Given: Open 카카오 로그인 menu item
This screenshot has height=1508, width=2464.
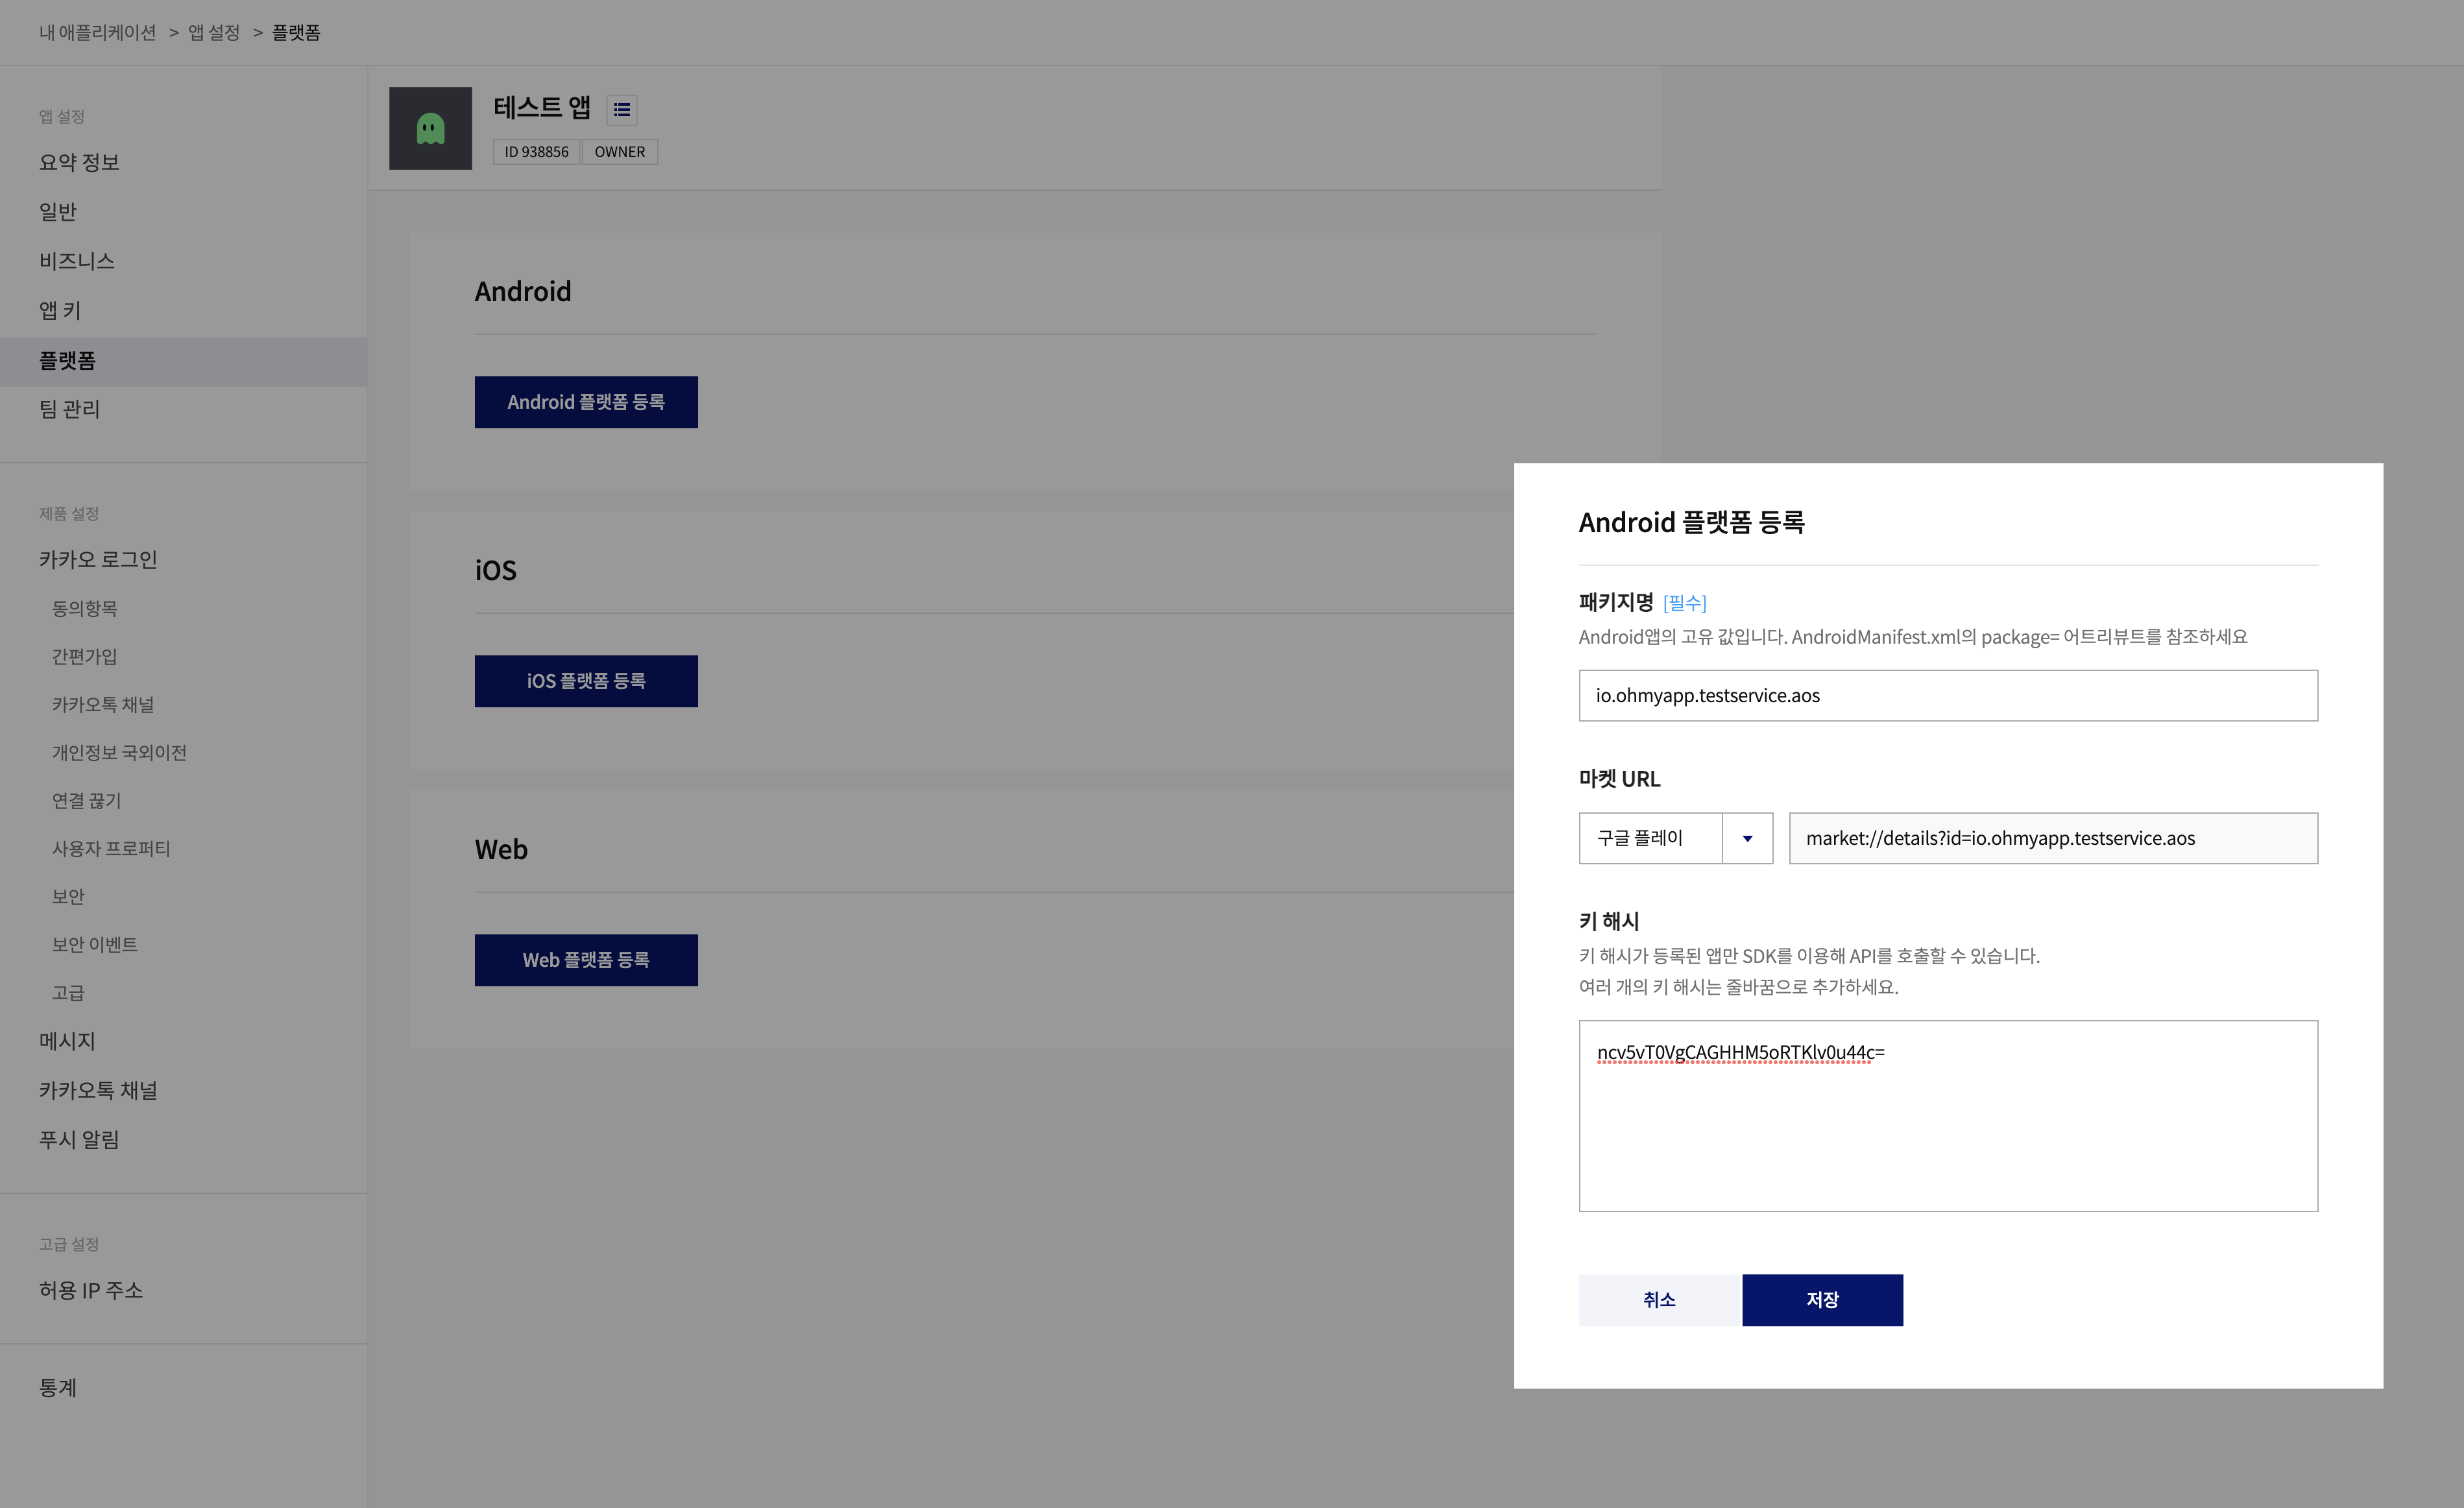Looking at the screenshot, I should 98,559.
